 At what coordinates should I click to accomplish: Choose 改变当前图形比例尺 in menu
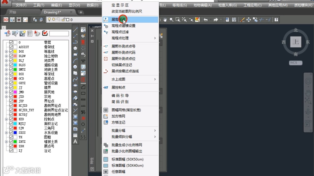pyautogui.click(x=130, y=11)
